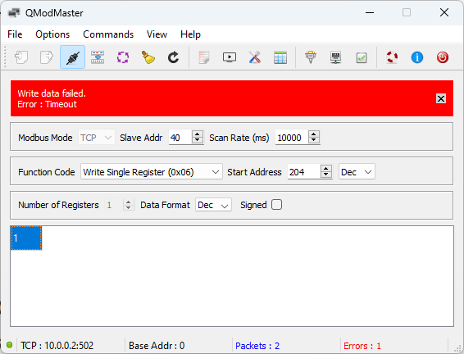Open the Options menu

coord(52,34)
